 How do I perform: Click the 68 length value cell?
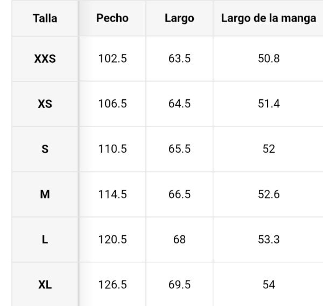[179, 240]
